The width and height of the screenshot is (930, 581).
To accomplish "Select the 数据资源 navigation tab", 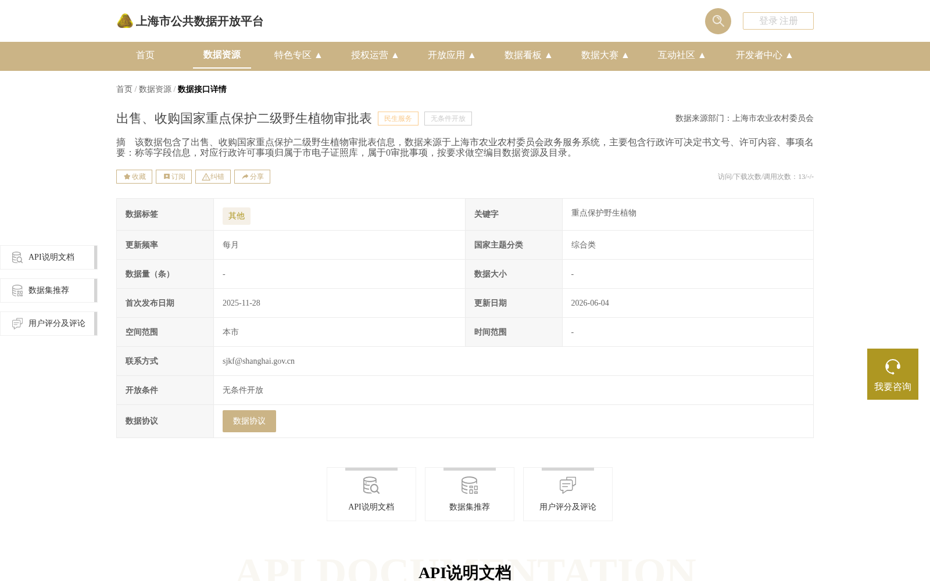I will (222, 55).
